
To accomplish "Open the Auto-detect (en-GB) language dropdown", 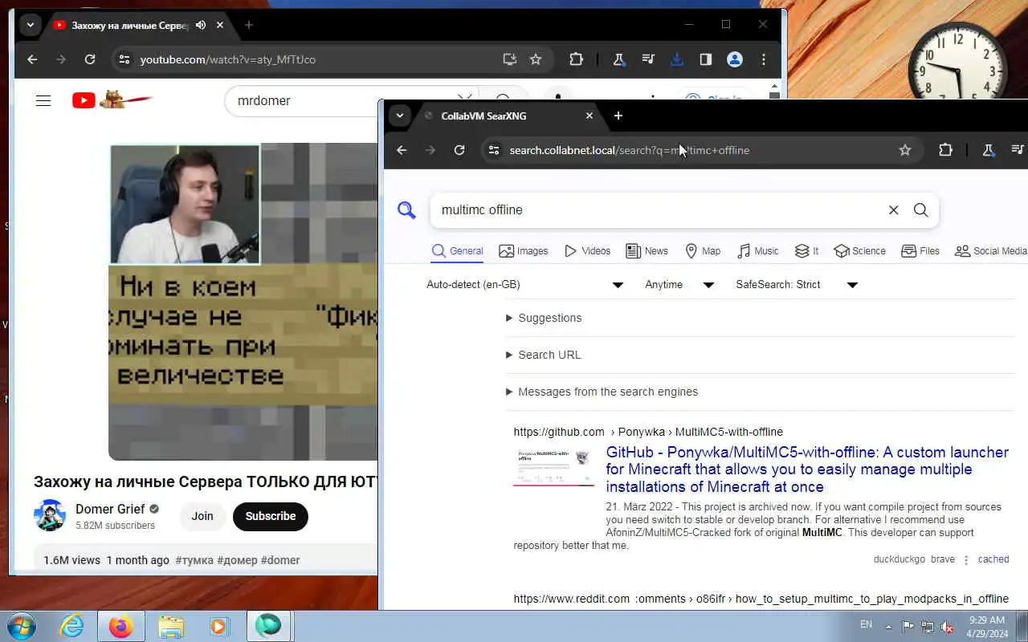I will 525,285.
